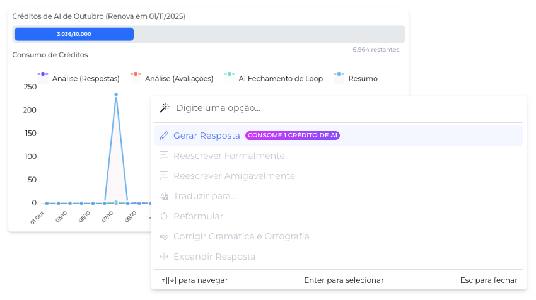Toggle the Análise (Respostas) legend series
Screen dimensions: 536x300
tap(79, 78)
